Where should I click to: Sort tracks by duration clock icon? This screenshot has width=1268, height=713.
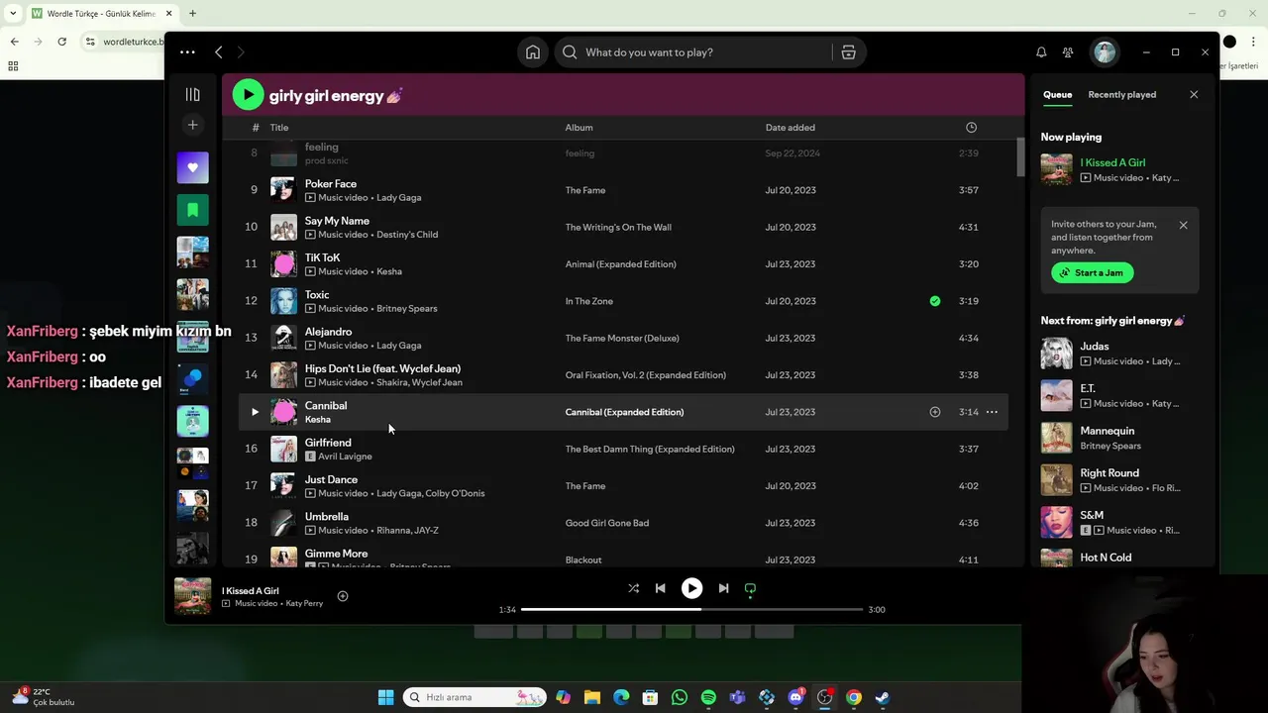tap(971, 128)
